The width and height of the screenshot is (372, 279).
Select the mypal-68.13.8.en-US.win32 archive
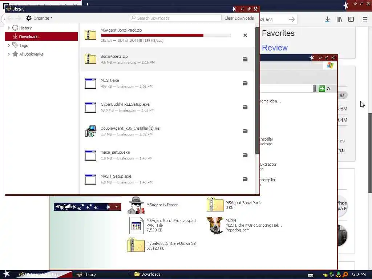point(162,246)
